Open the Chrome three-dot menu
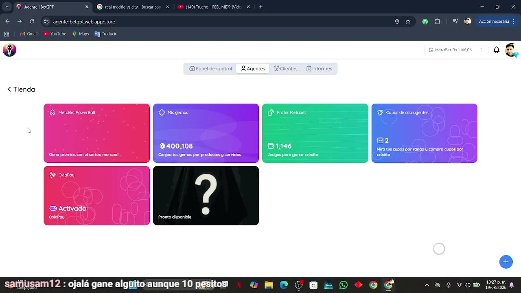521x293 pixels. (x=514, y=22)
